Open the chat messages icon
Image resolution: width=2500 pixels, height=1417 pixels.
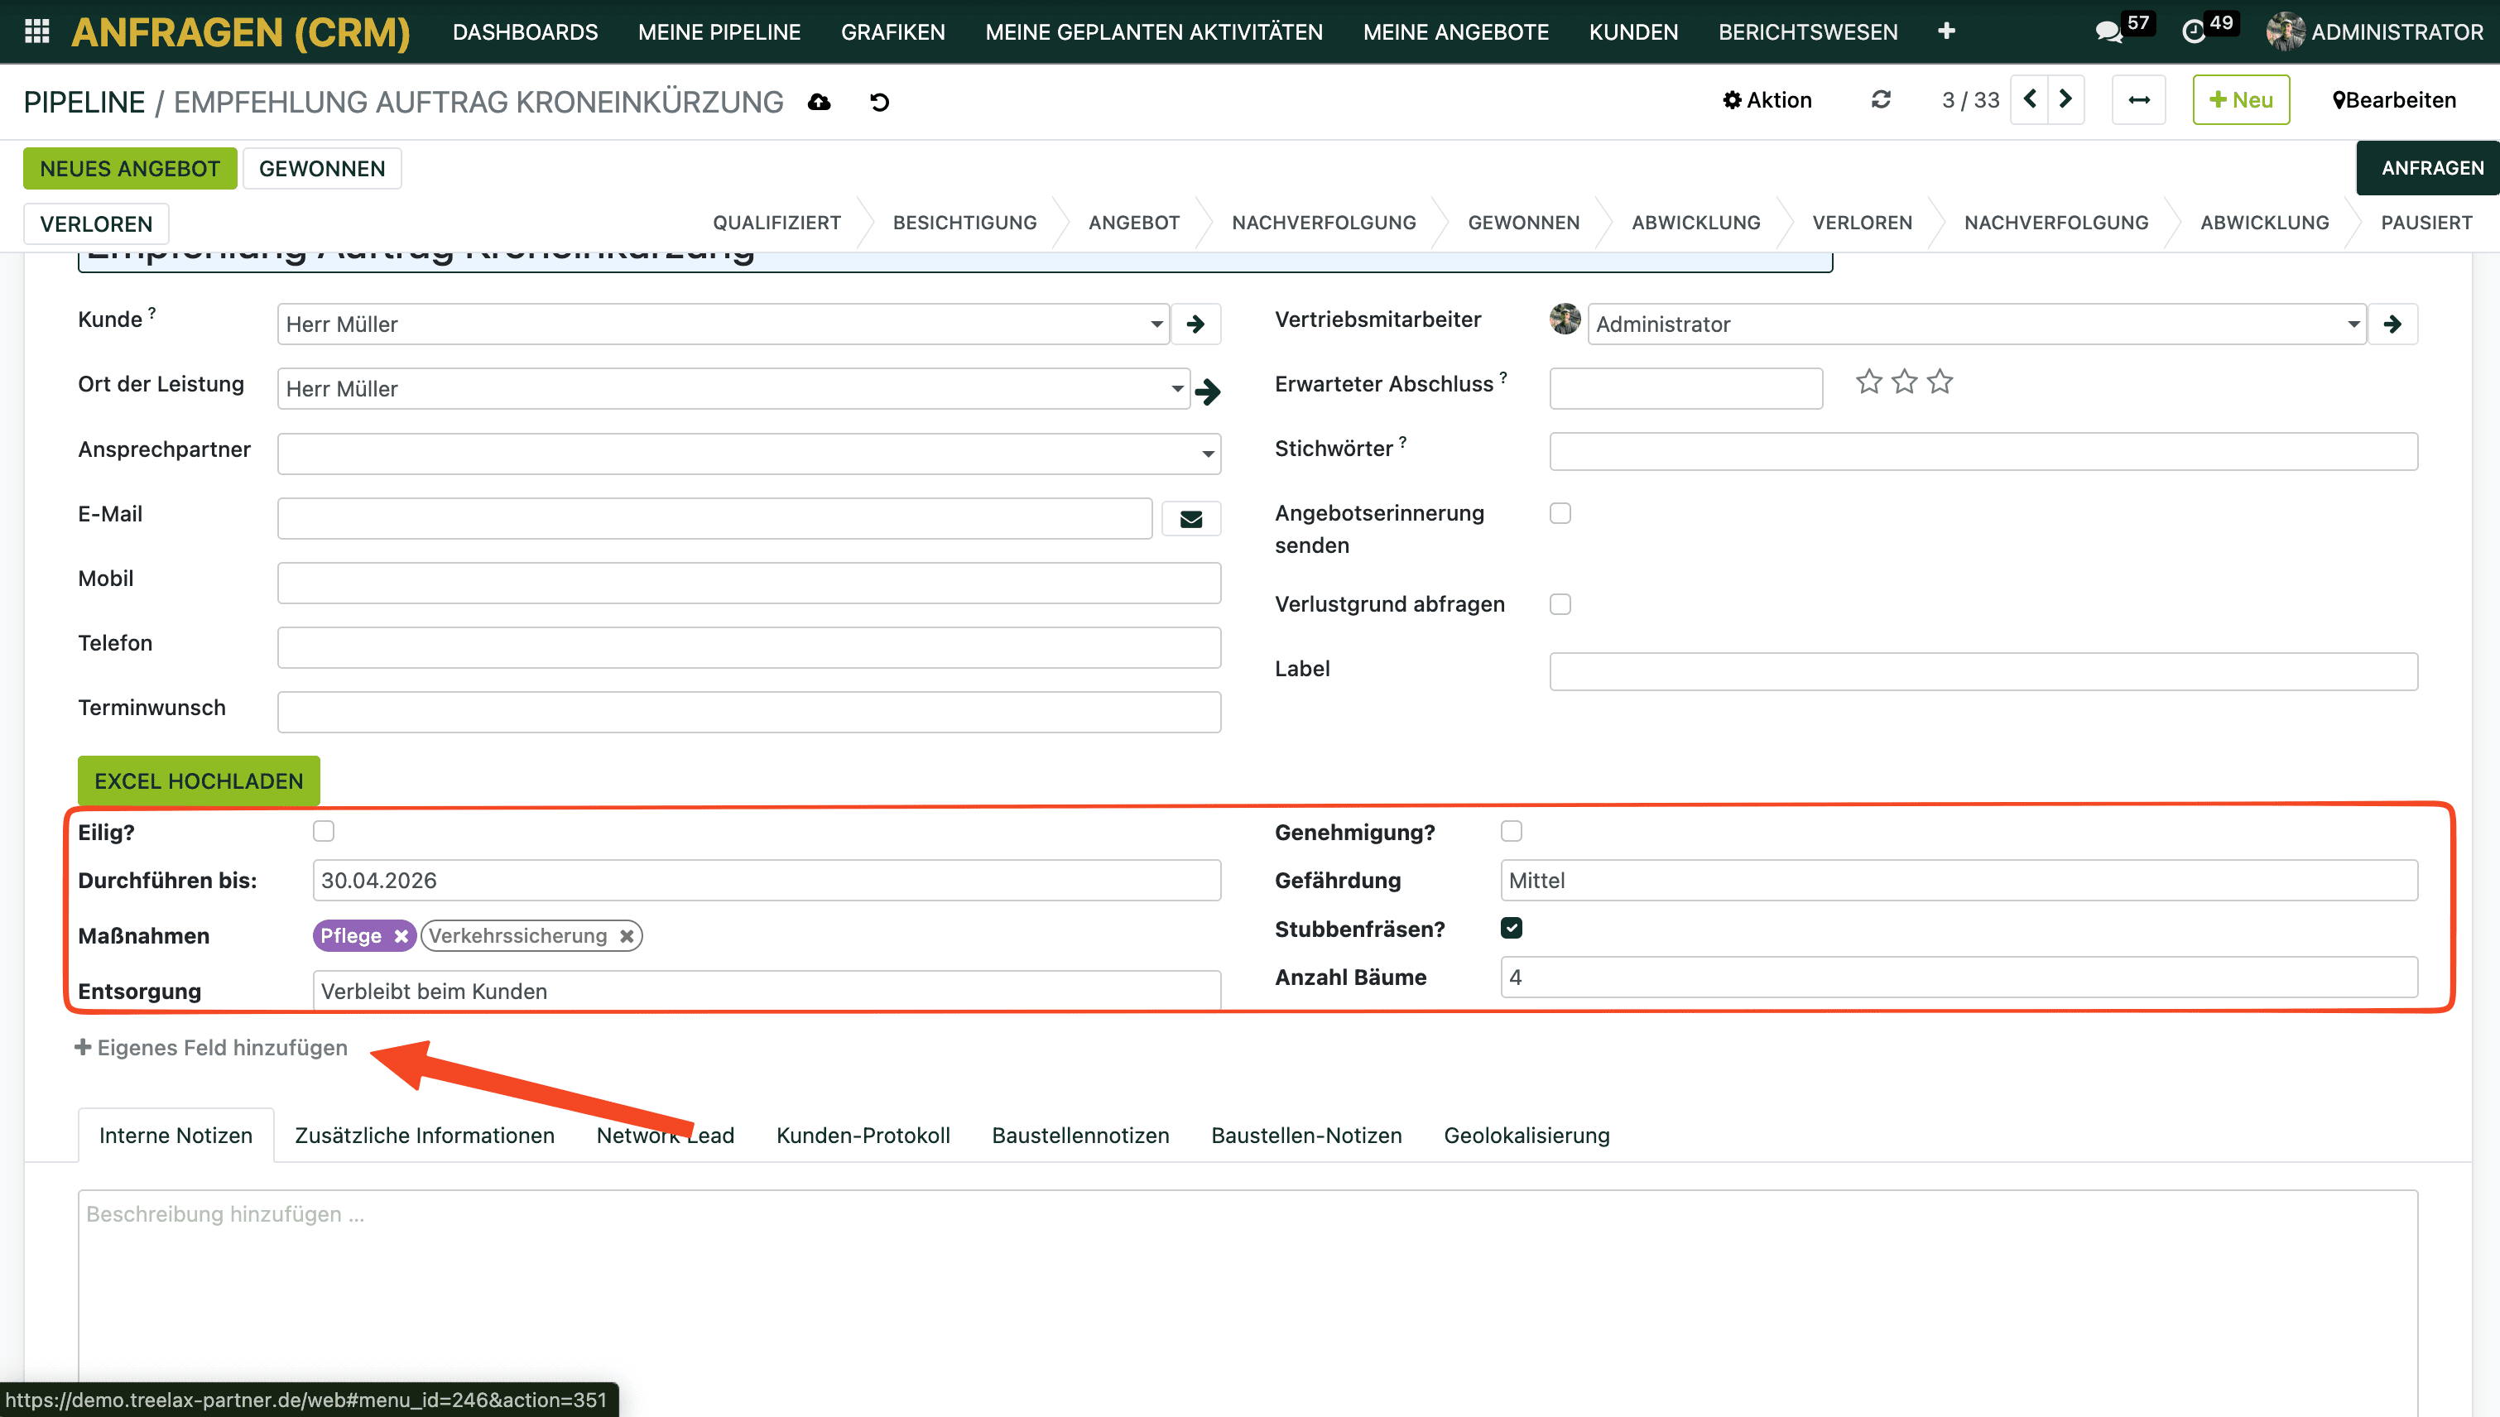(x=2108, y=32)
